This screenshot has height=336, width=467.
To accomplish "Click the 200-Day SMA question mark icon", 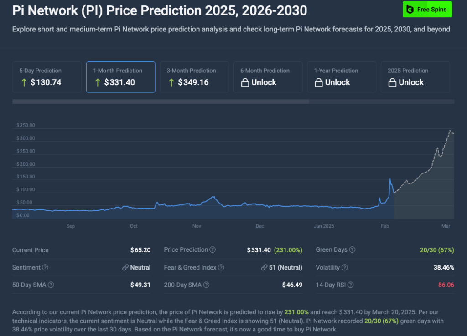I will tap(206, 285).
